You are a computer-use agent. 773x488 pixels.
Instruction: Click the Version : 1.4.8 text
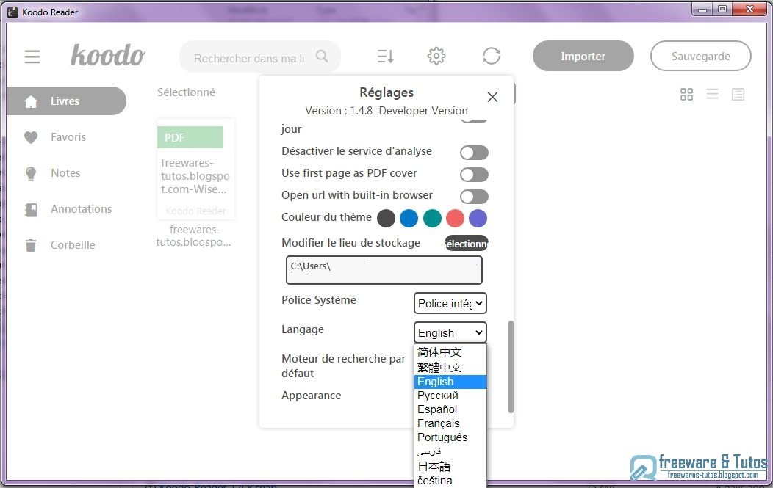(x=339, y=111)
